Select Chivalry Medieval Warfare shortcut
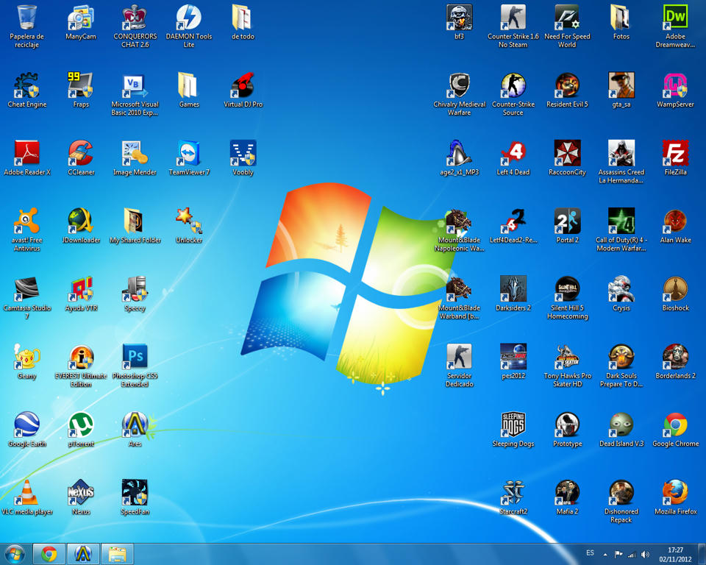 tap(459, 85)
